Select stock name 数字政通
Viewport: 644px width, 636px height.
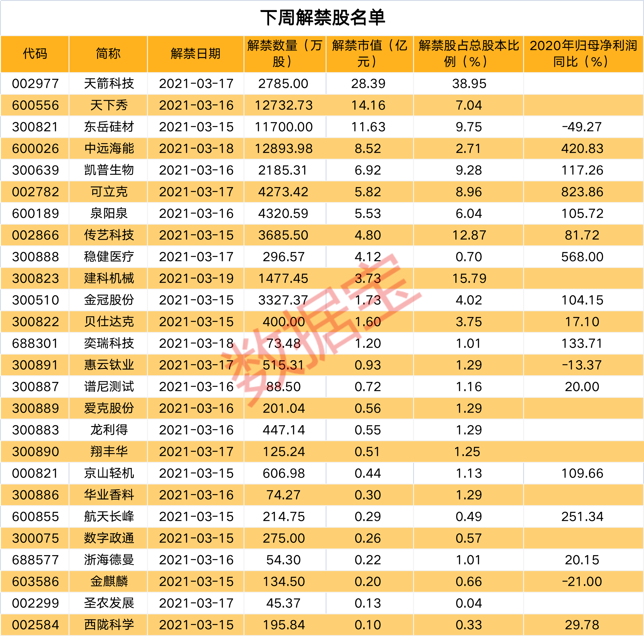[109, 538]
